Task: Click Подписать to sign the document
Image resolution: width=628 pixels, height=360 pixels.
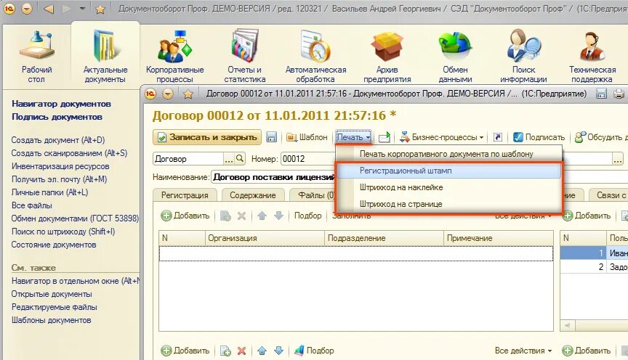Action: coord(539,137)
